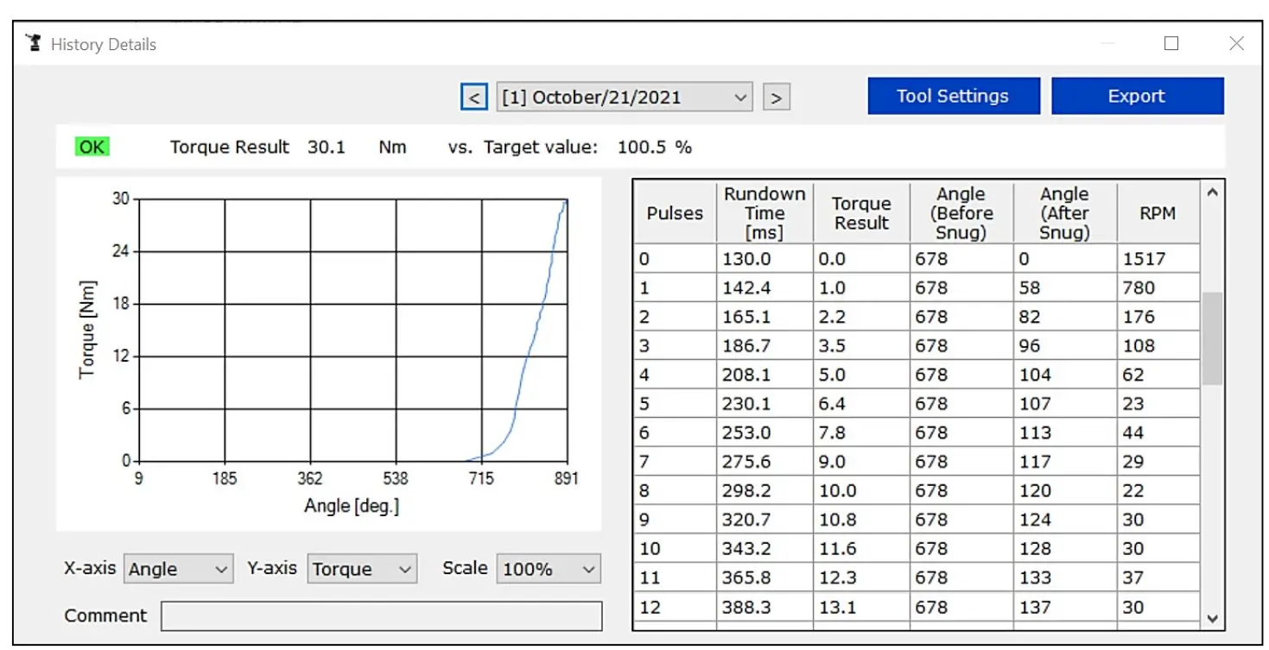Select rundown time cell 320.7

pyautogui.click(x=765, y=520)
